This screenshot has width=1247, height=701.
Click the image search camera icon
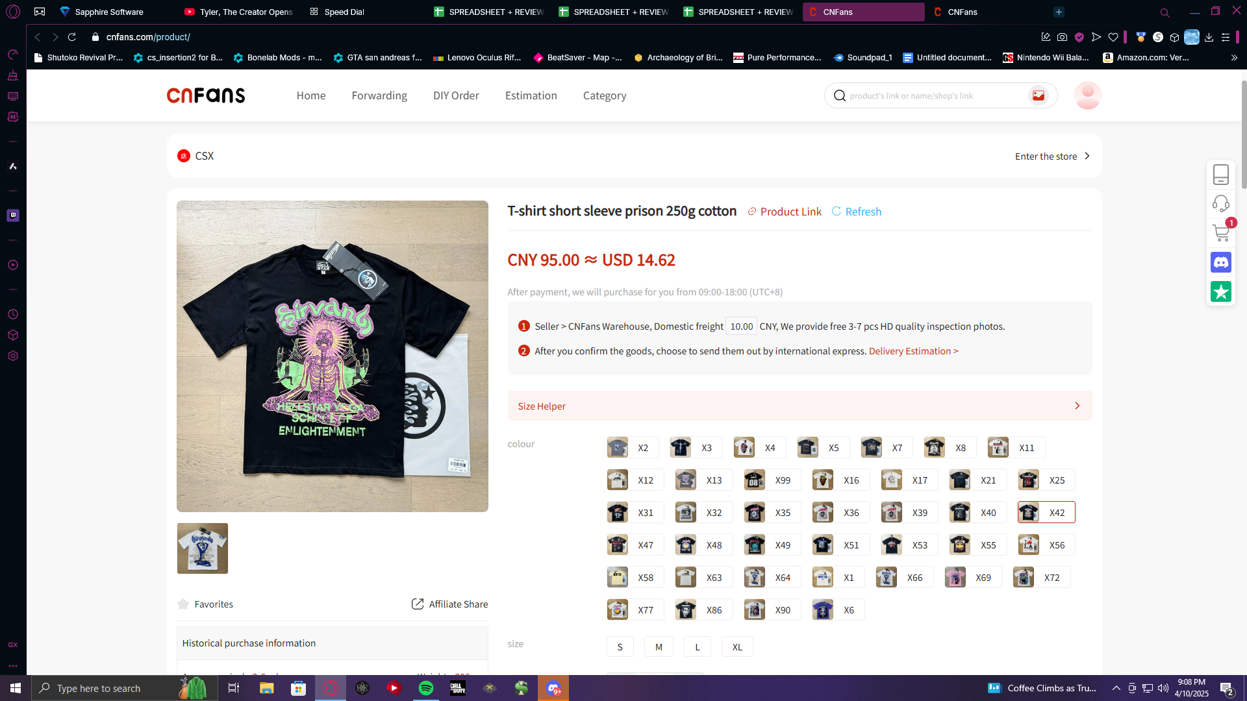(1039, 95)
